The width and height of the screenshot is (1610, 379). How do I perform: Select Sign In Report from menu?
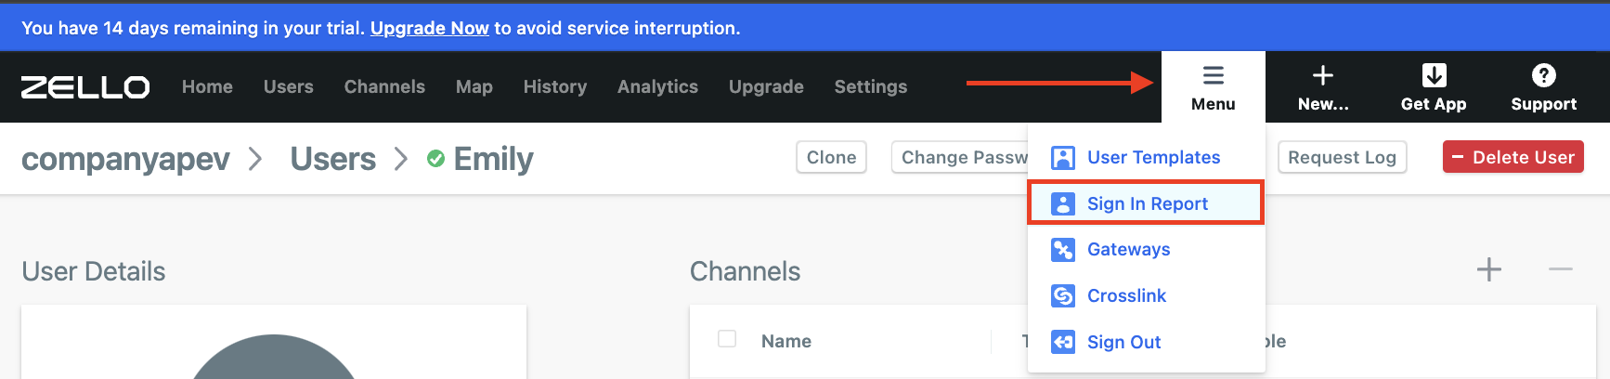(1146, 203)
